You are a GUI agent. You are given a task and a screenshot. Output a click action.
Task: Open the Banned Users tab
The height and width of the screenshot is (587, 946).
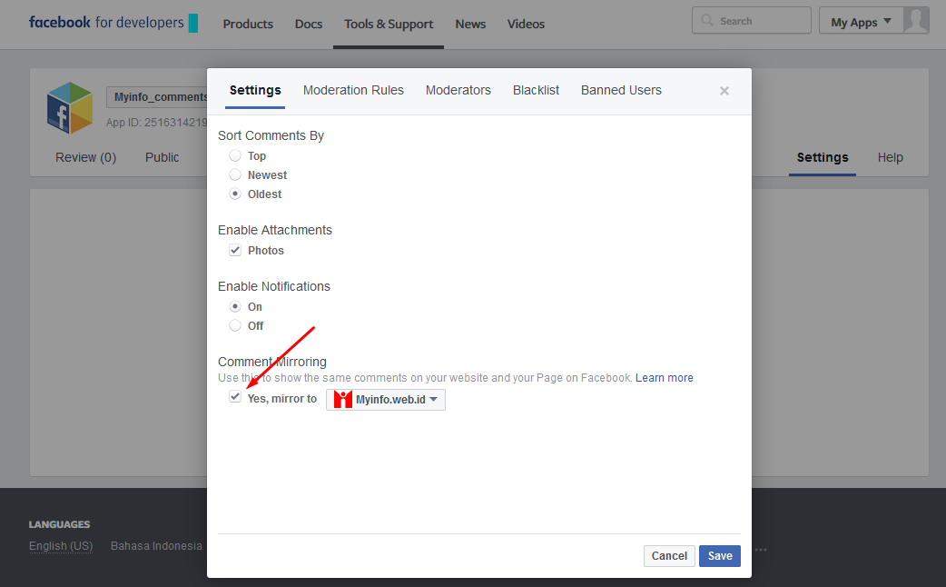(621, 91)
